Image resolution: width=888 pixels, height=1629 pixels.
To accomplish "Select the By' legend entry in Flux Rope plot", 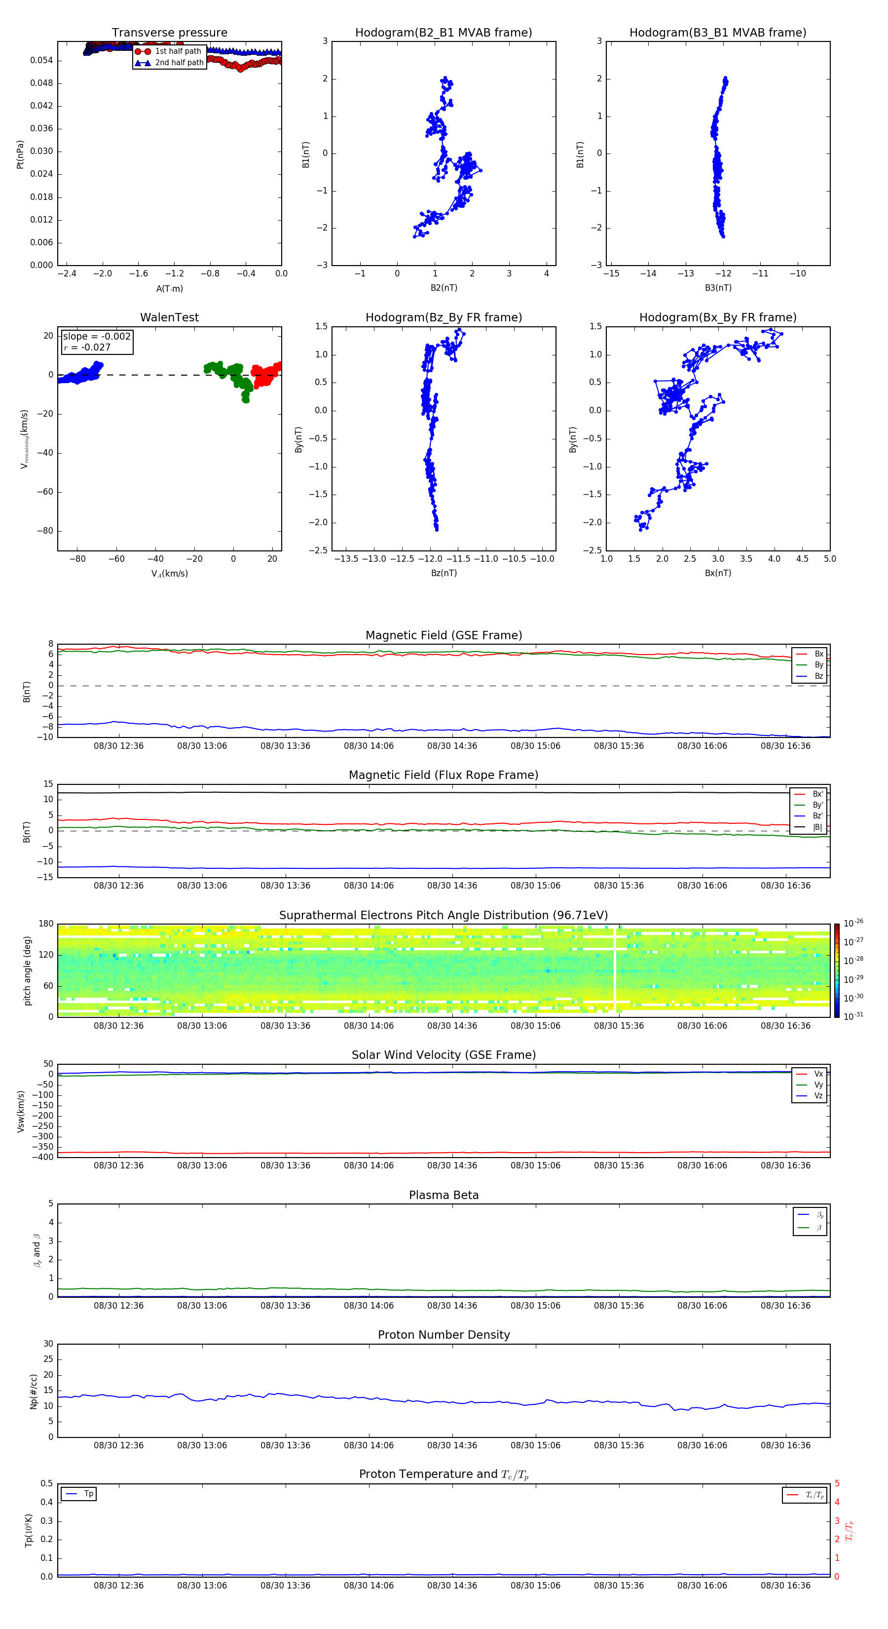I will point(809,805).
